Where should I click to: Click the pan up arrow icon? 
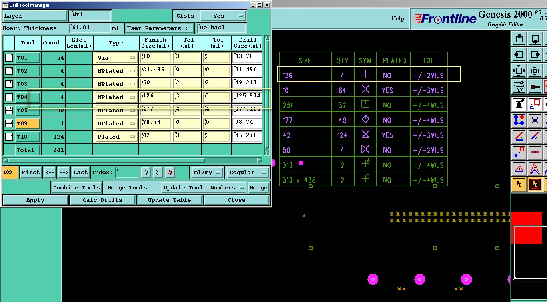(519, 39)
